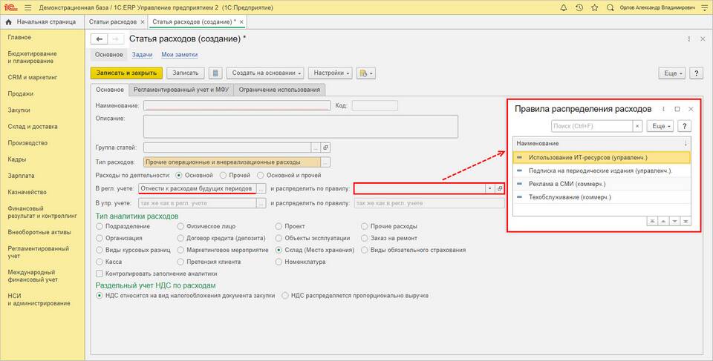The height and width of the screenshot is (361, 713).
Task: Open В регл. учете selection ellipsis
Action: click(261, 188)
